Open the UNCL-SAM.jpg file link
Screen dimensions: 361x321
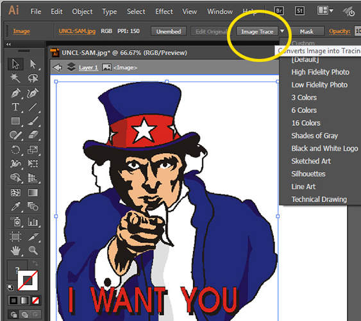pyautogui.click(x=77, y=31)
